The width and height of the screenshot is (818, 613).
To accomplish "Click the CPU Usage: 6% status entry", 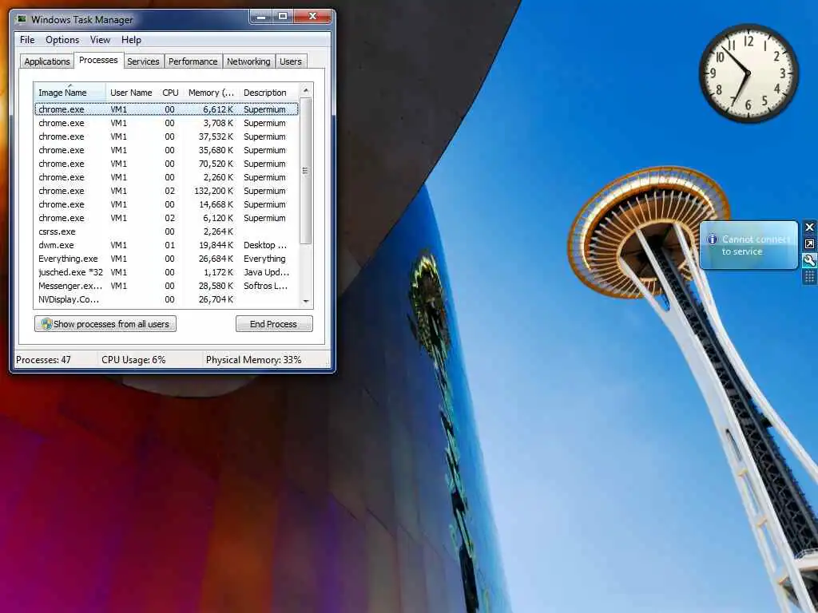I will 133,360.
